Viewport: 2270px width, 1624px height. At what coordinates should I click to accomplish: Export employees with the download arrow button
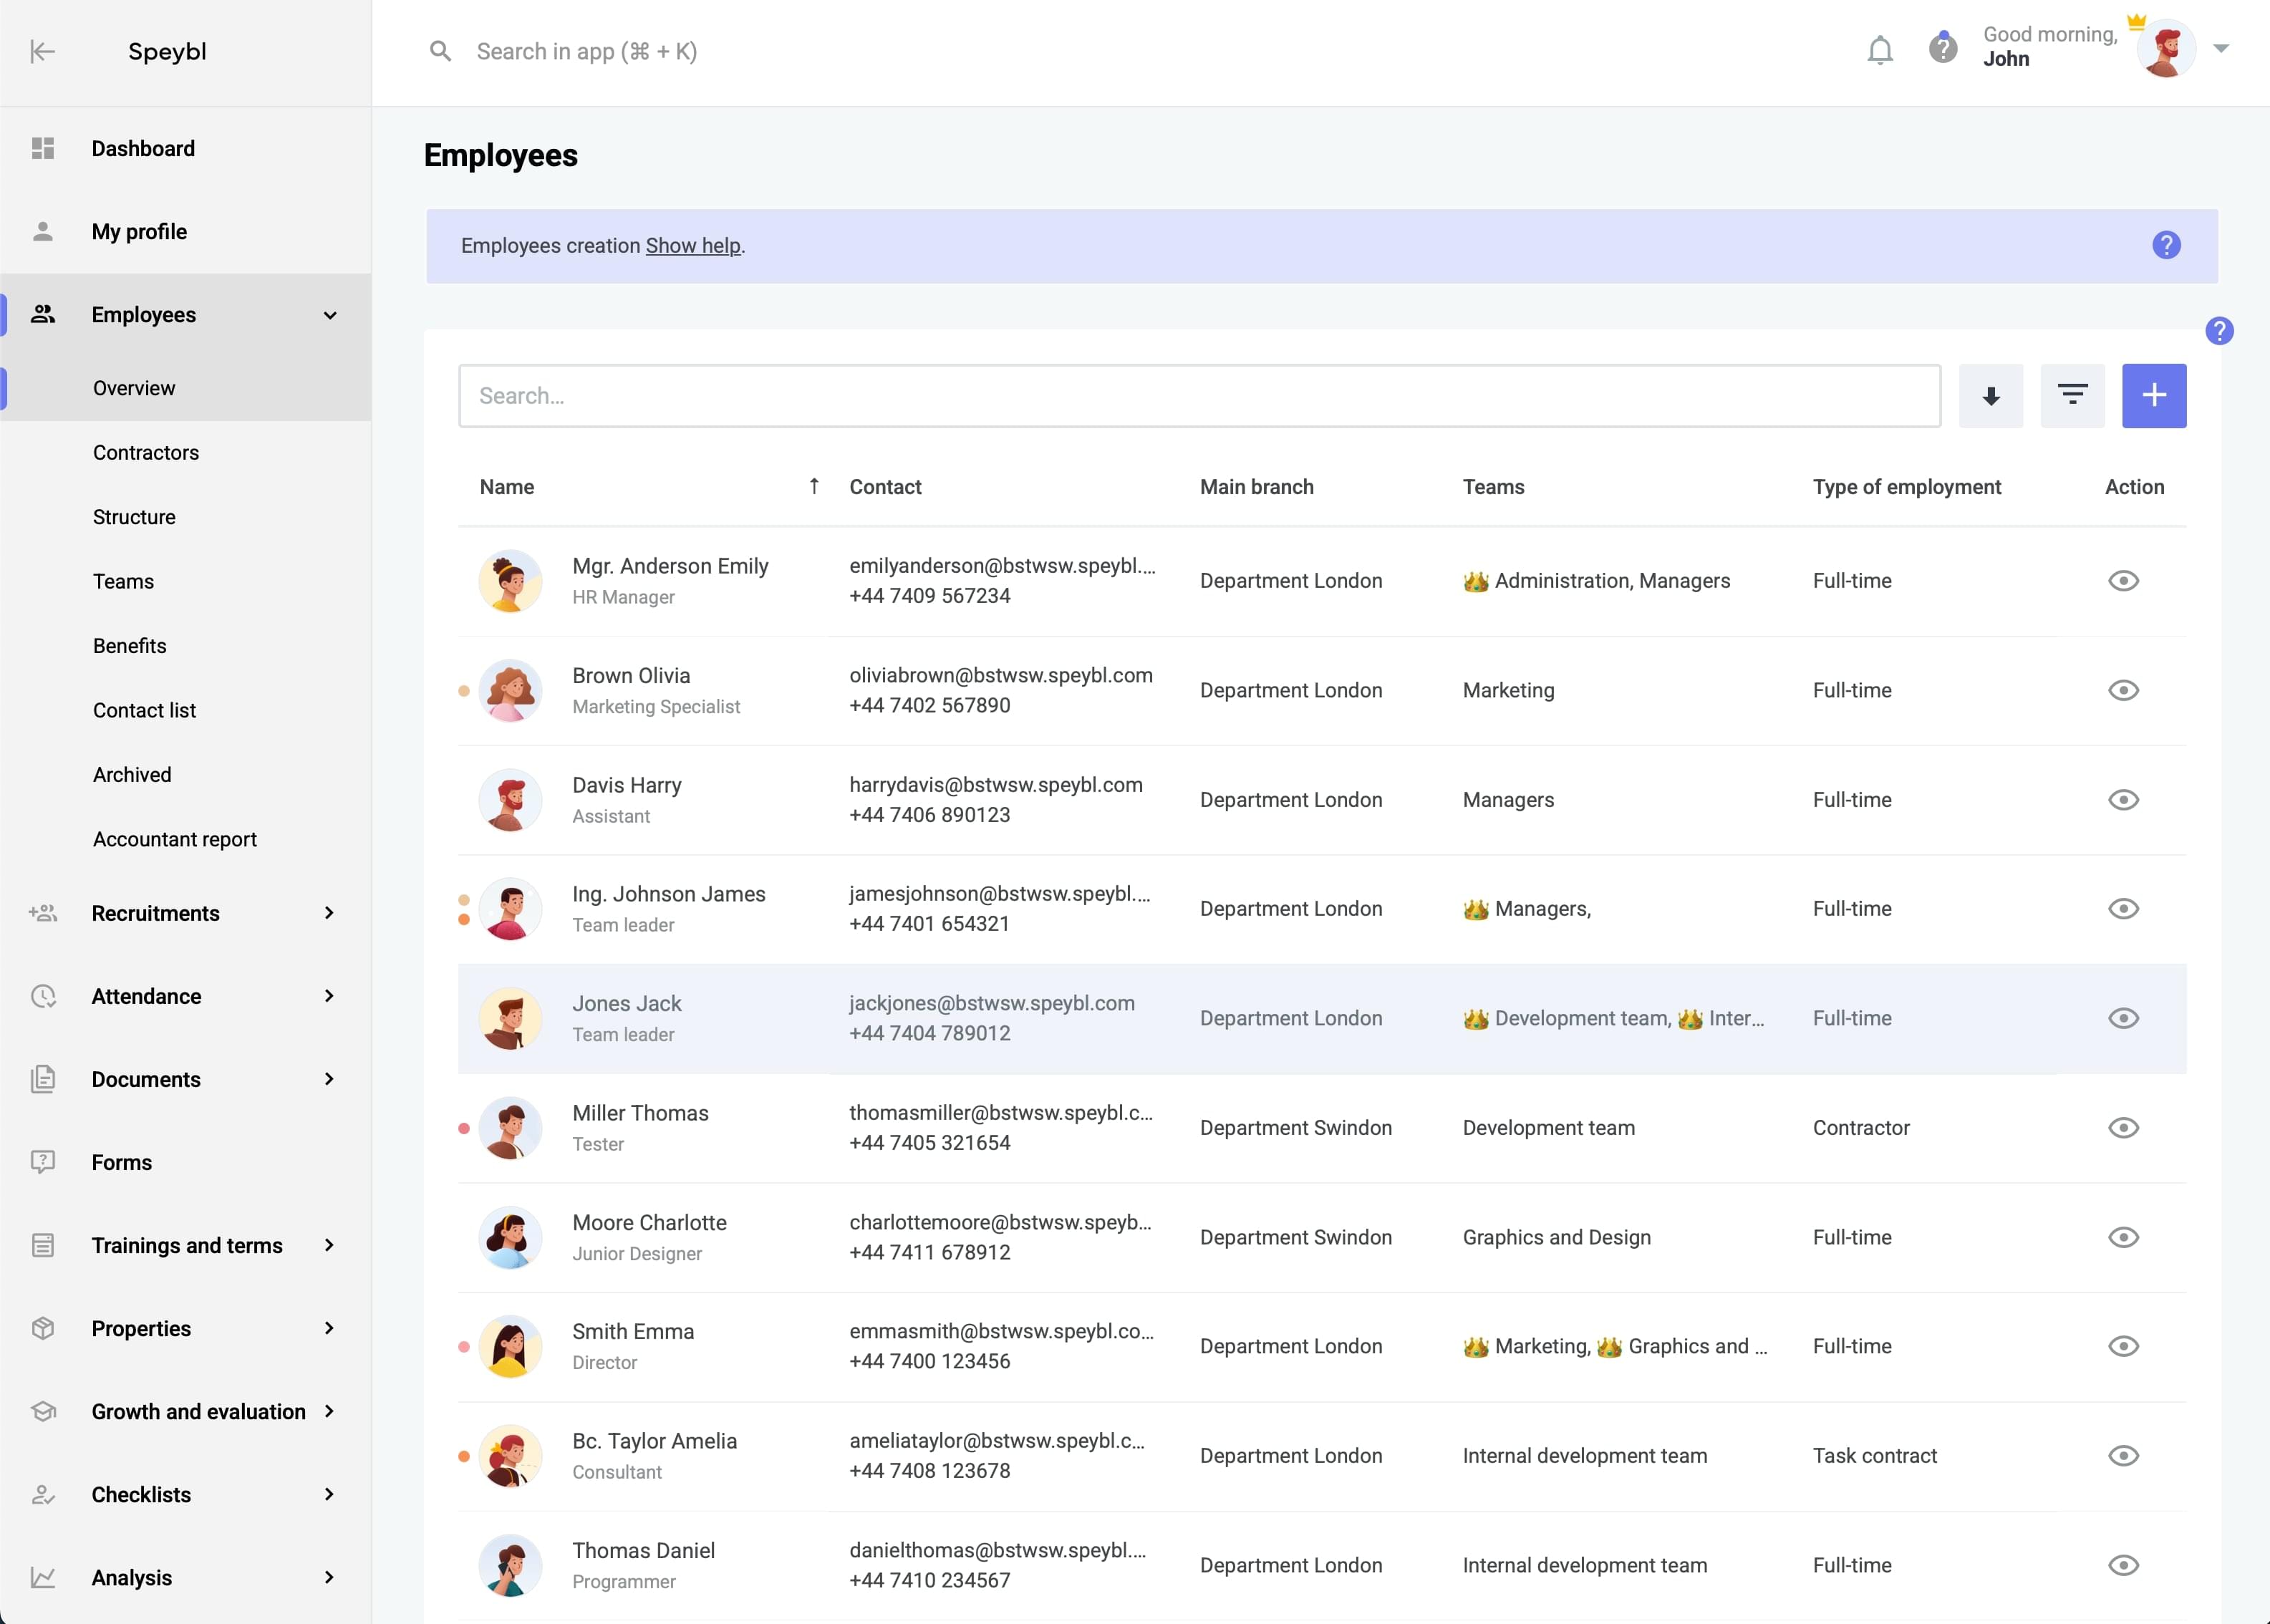(x=1990, y=396)
